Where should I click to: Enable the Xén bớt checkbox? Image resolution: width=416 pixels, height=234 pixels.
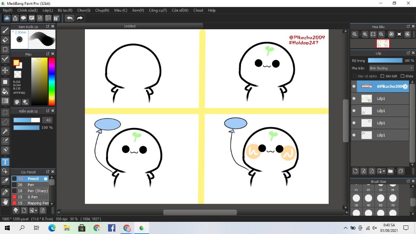[382, 76]
